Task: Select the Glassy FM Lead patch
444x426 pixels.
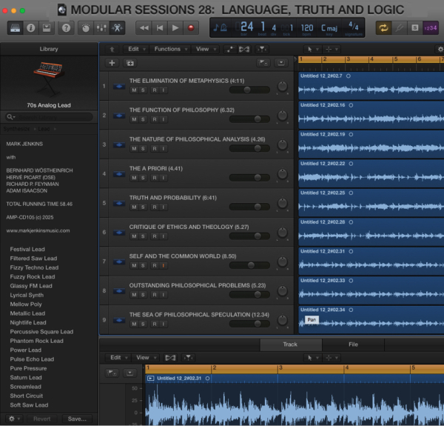Action: click(x=31, y=286)
